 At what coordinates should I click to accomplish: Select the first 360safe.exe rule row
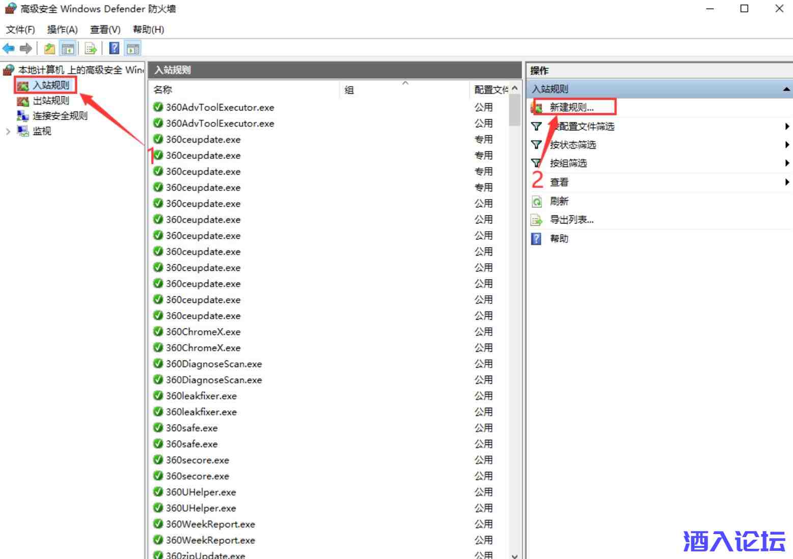(x=192, y=428)
